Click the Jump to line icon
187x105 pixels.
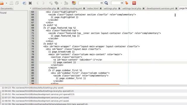click(127, 3)
